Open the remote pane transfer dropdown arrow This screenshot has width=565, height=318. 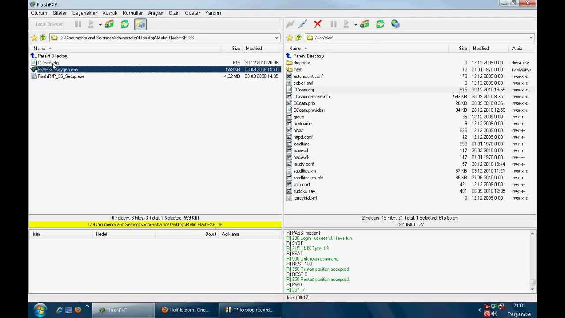[355, 25]
